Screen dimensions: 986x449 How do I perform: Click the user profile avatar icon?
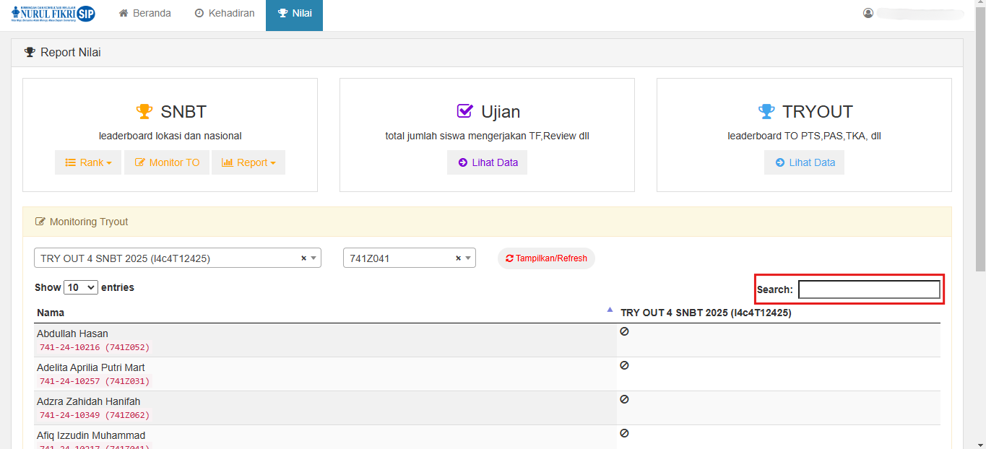click(868, 13)
